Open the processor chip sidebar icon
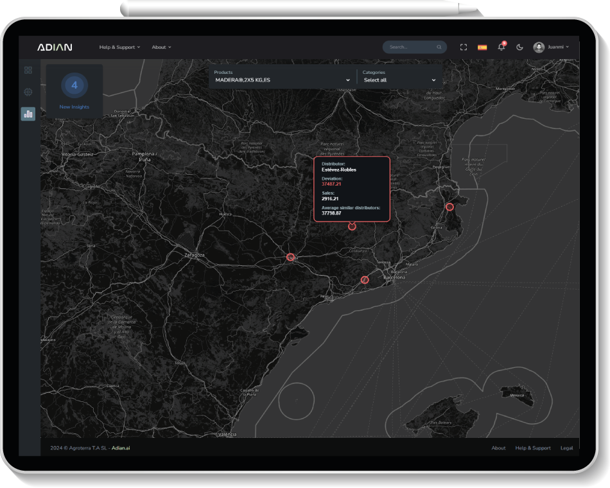610x488 pixels. click(x=28, y=92)
